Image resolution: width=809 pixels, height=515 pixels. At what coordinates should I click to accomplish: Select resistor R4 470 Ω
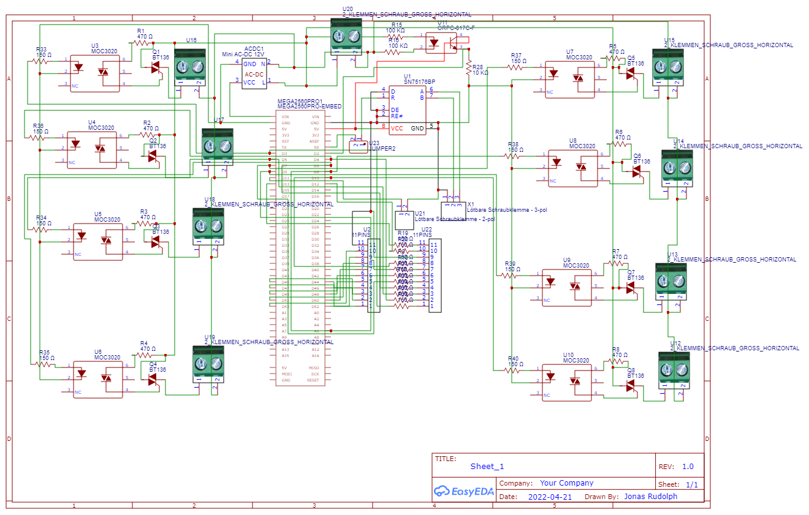(x=144, y=355)
